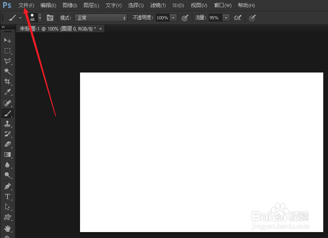Viewport: 328px width, 238px height.
Task: Click the flow 95% value field
Action: click(x=215, y=18)
